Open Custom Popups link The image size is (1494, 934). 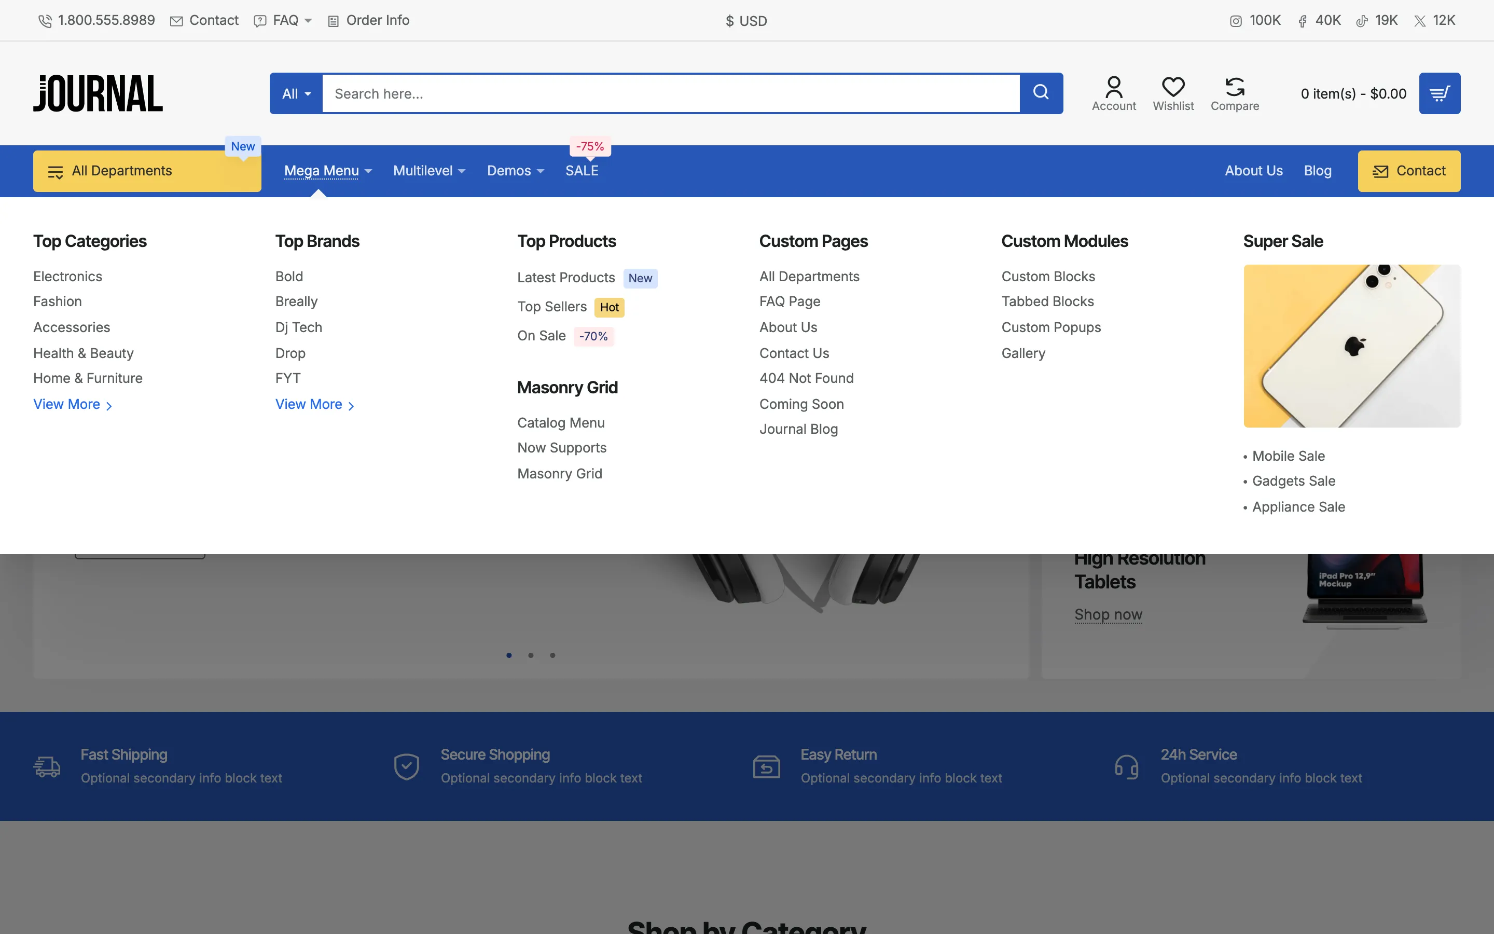(x=1051, y=327)
